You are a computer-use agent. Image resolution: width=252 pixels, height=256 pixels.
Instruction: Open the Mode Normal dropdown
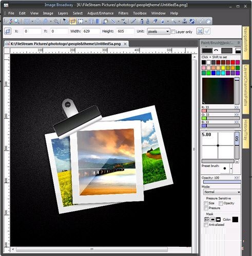(222, 192)
